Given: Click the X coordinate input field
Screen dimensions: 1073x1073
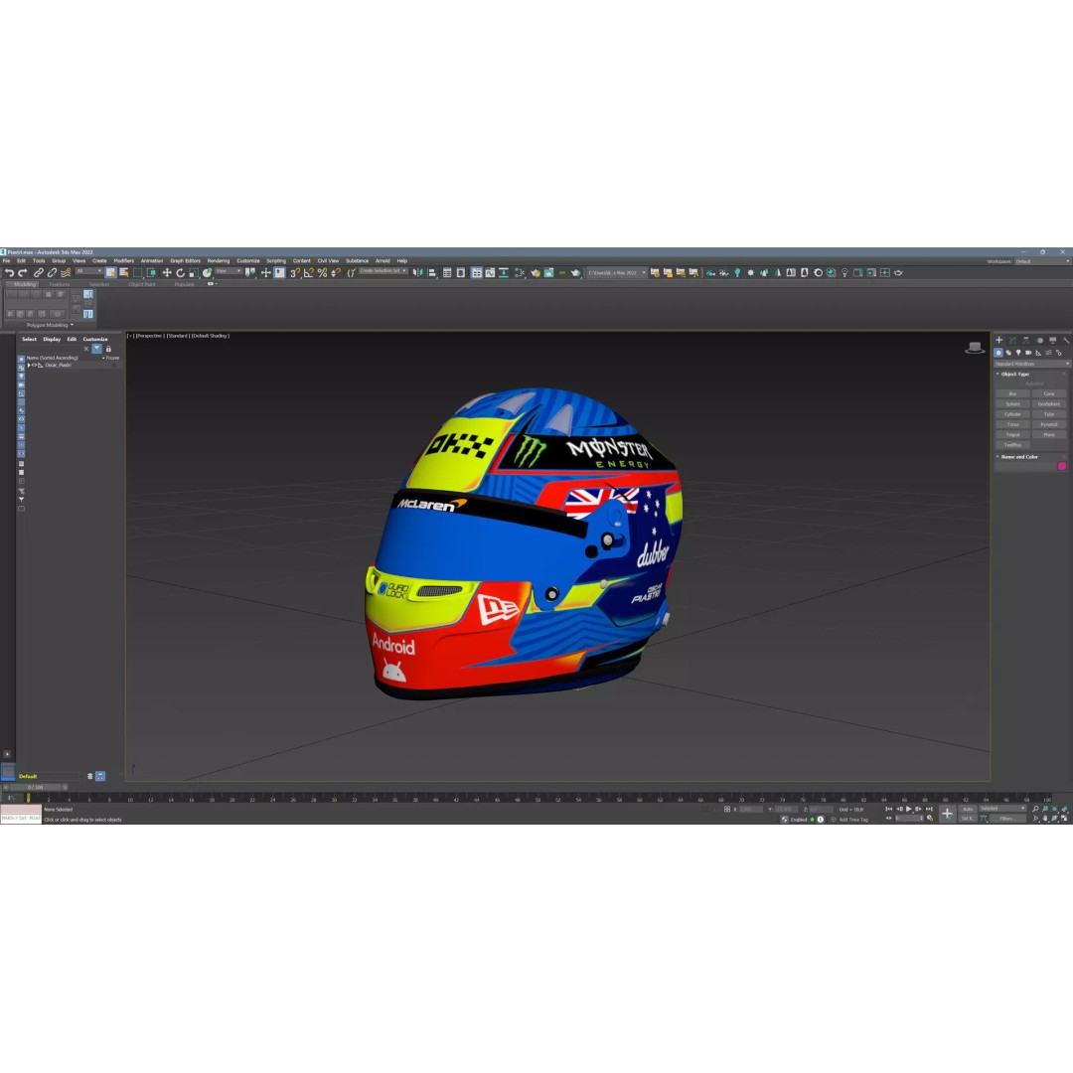Looking at the screenshot, I should pos(751,810).
